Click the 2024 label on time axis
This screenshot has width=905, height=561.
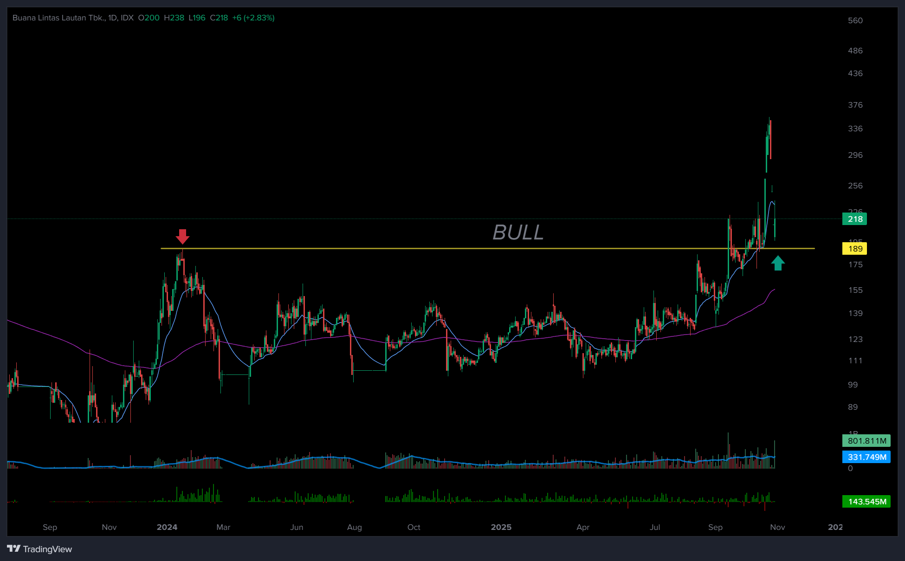[x=167, y=527]
